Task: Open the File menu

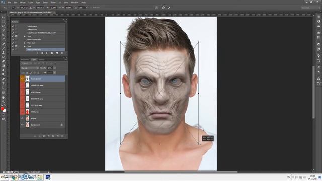Action: click(x=9, y=2)
